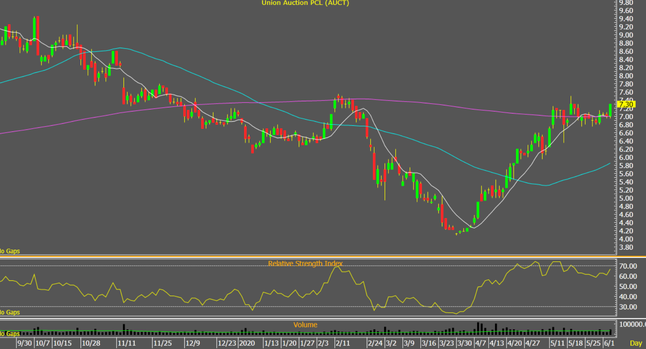Click the 3/30 date on the time axis
Viewport: 646px width, 349px height.
click(x=465, y=343)
